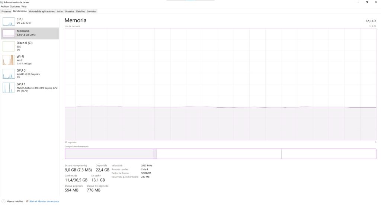
Task: Click the Menos detalles collapse arrow icon
Action: [3, 202]
